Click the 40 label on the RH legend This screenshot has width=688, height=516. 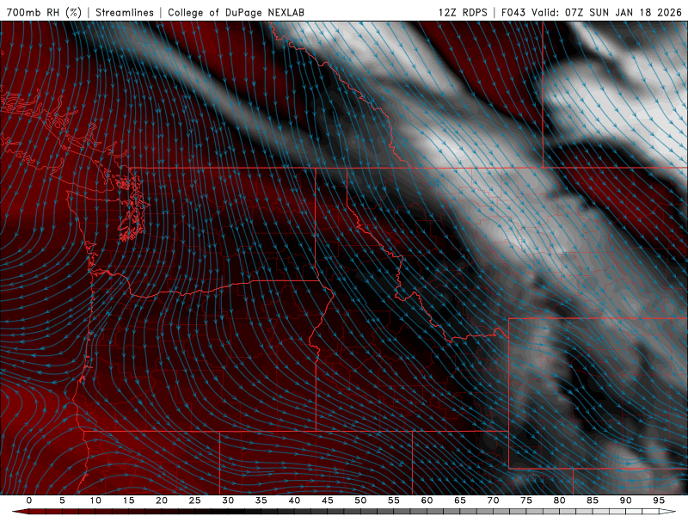[294, 501]
